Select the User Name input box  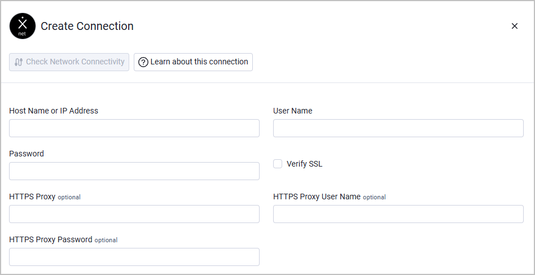(x=398, y=128)
